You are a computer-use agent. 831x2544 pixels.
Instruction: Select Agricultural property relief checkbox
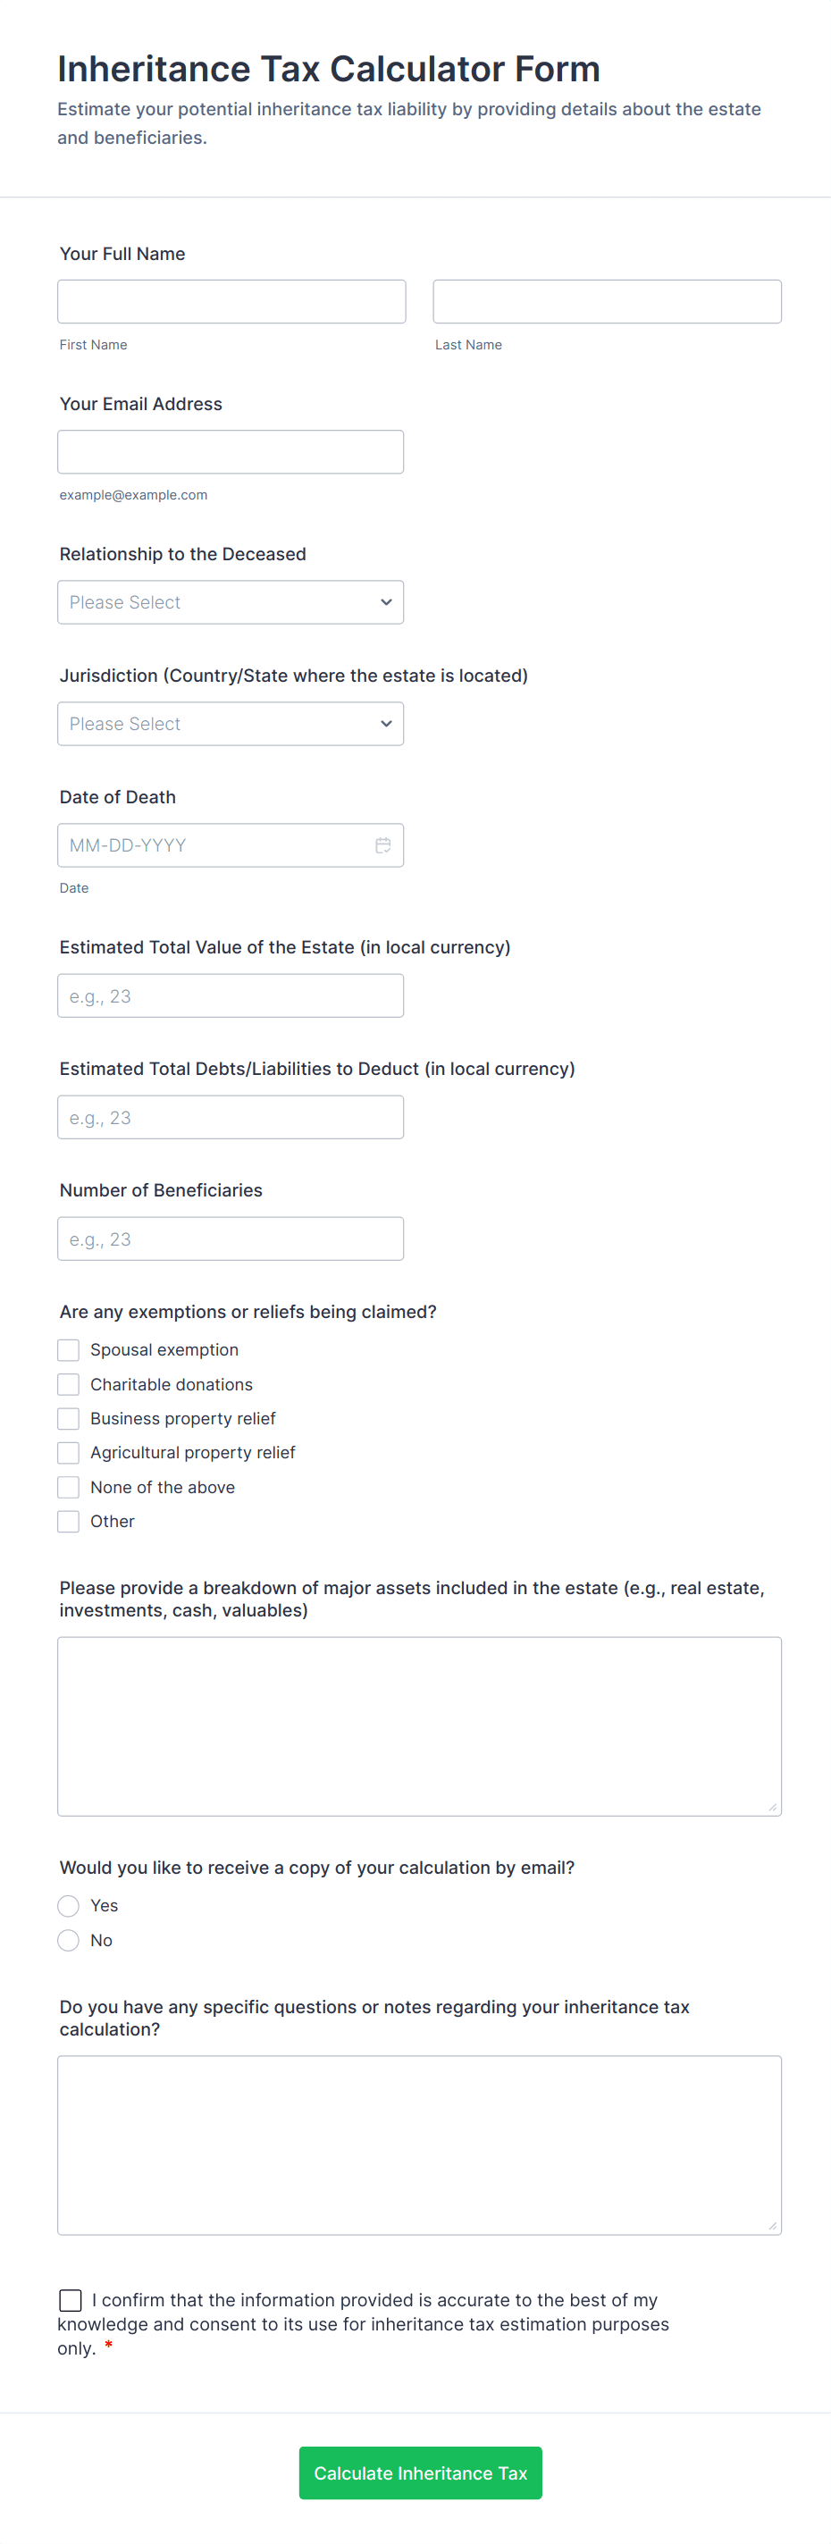click(x=68, y=1453)
